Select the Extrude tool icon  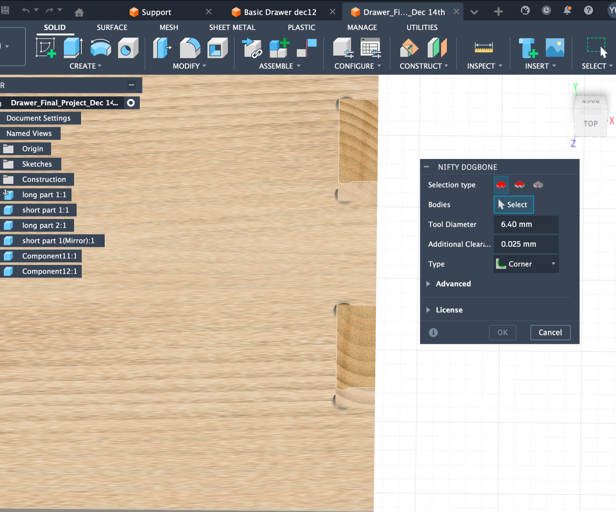click(73, 48)
